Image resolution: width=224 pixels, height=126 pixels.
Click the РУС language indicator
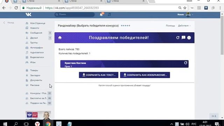(194, 124)
